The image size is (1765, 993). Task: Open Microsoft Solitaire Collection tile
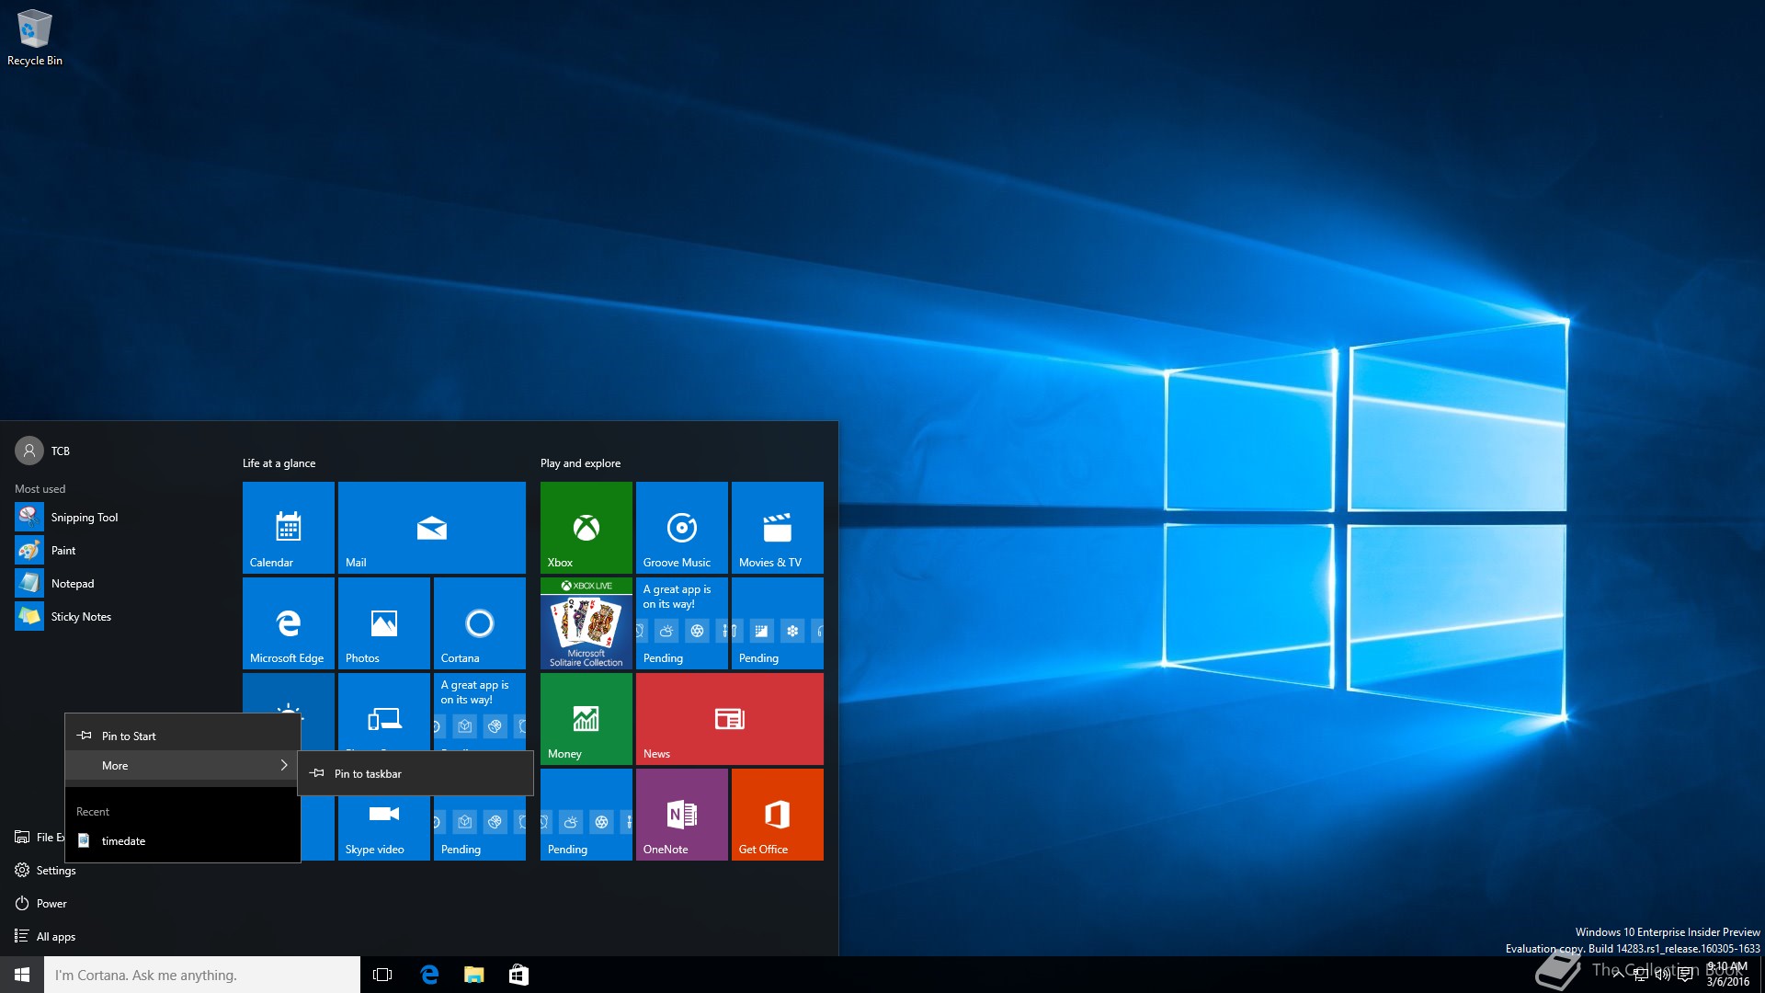click(586, 623)
